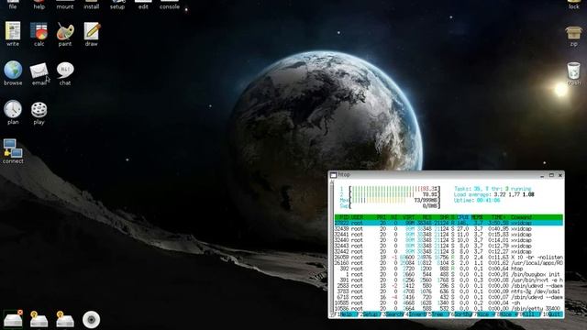Image resolution: width=587 pixels, height=330 pixels.
Task: Select process row with PID 32439
Action: click(x=449, y=228)
